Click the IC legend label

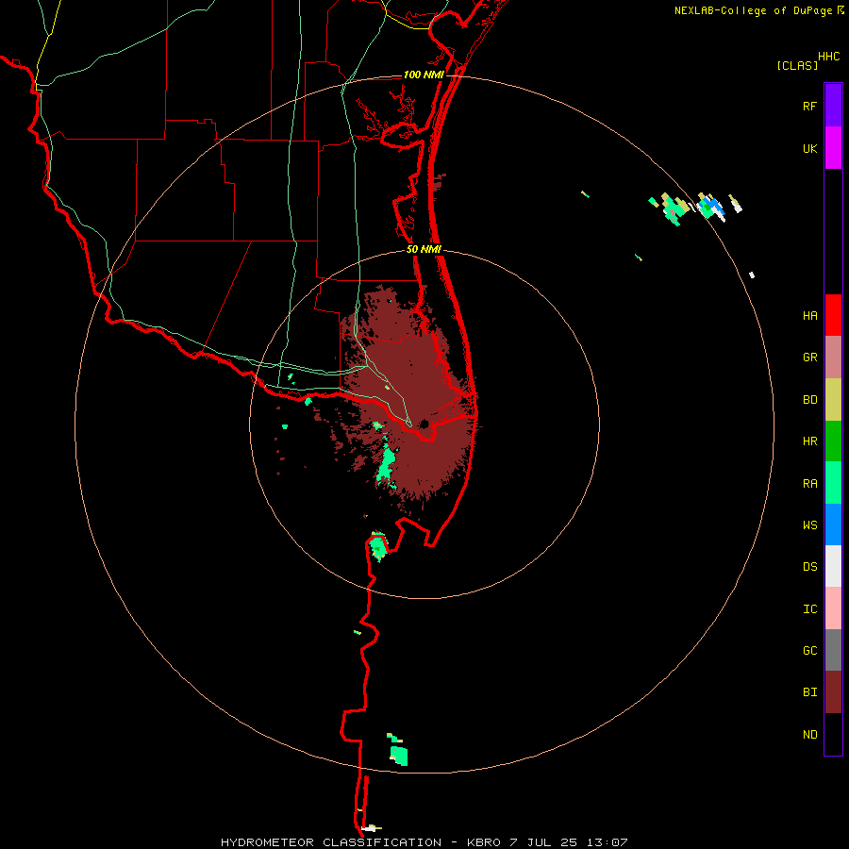coord(809,608)
